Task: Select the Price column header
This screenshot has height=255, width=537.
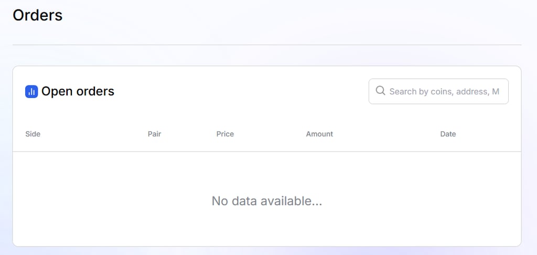Action: 225,134
